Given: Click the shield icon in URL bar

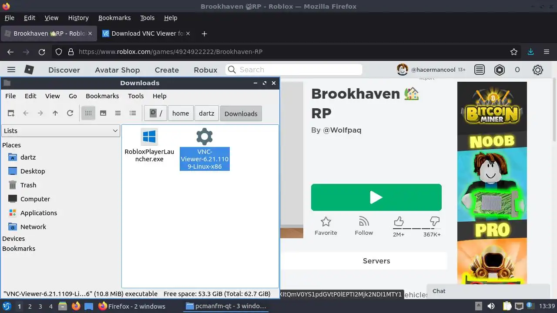Looking at the screenshot, I should pyautogui.click(x=59, y=52).
